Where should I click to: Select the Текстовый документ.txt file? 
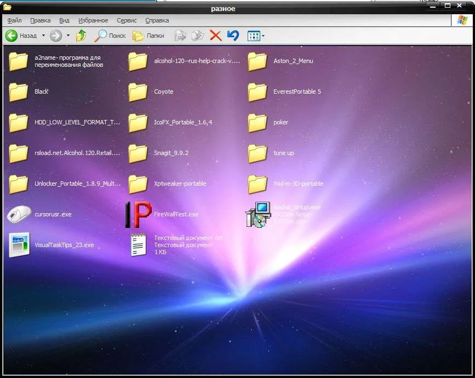coord(138,245)
